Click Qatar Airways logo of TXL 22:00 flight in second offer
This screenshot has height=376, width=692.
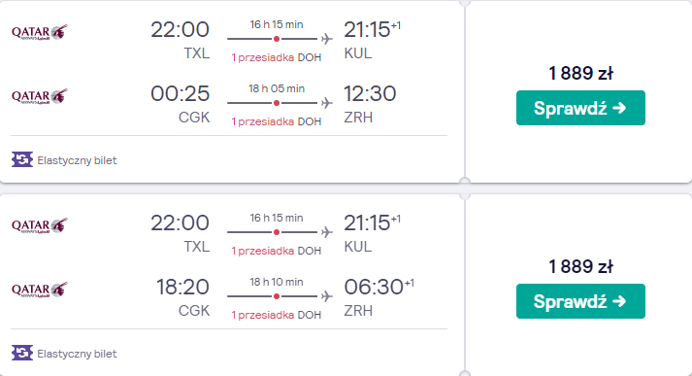coord(40,225)
